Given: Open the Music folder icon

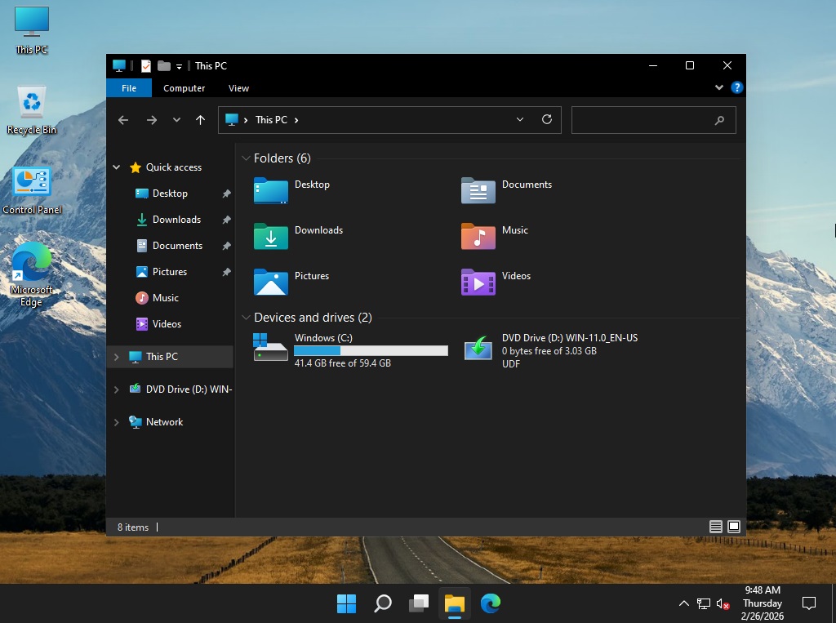Looking at the screenshot, I should tap(478, 236).
